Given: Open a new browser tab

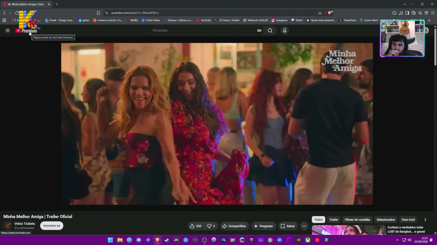Looking at the screenshot, I should pos(57,4).
